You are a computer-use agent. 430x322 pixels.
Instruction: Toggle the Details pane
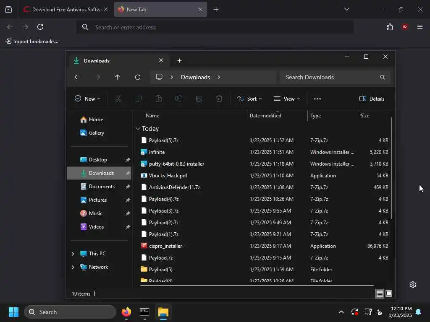372,99
